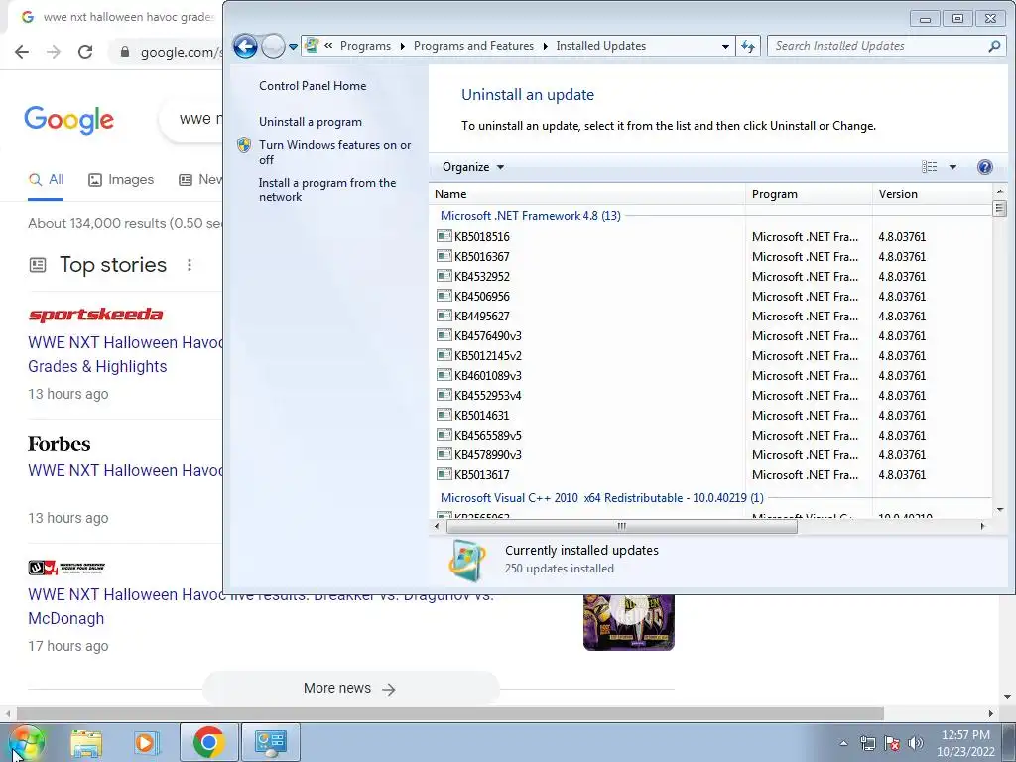Click Chrome's back arrow button
This screenshot has height=762, width=1016.
pos(22,52)
